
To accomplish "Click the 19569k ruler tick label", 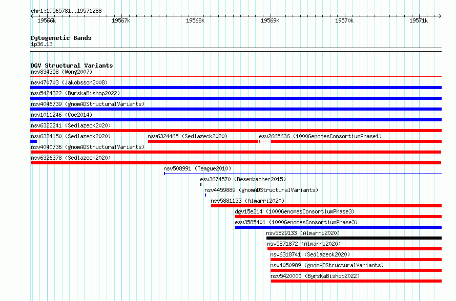I will pyautogui.click(x=270, y=20).
